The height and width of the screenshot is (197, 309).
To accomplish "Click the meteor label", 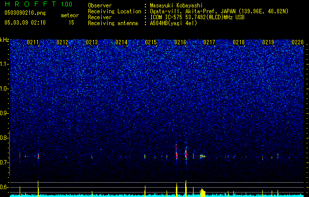I will point(70,15).
